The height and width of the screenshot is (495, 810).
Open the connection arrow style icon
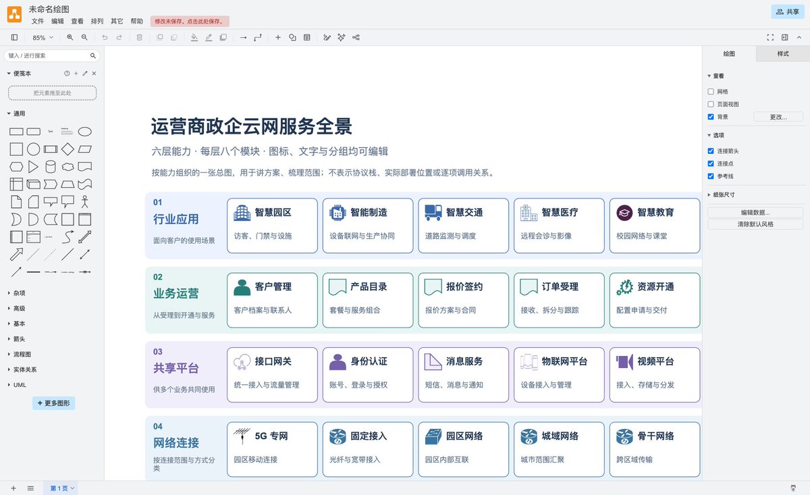(243, 38)
